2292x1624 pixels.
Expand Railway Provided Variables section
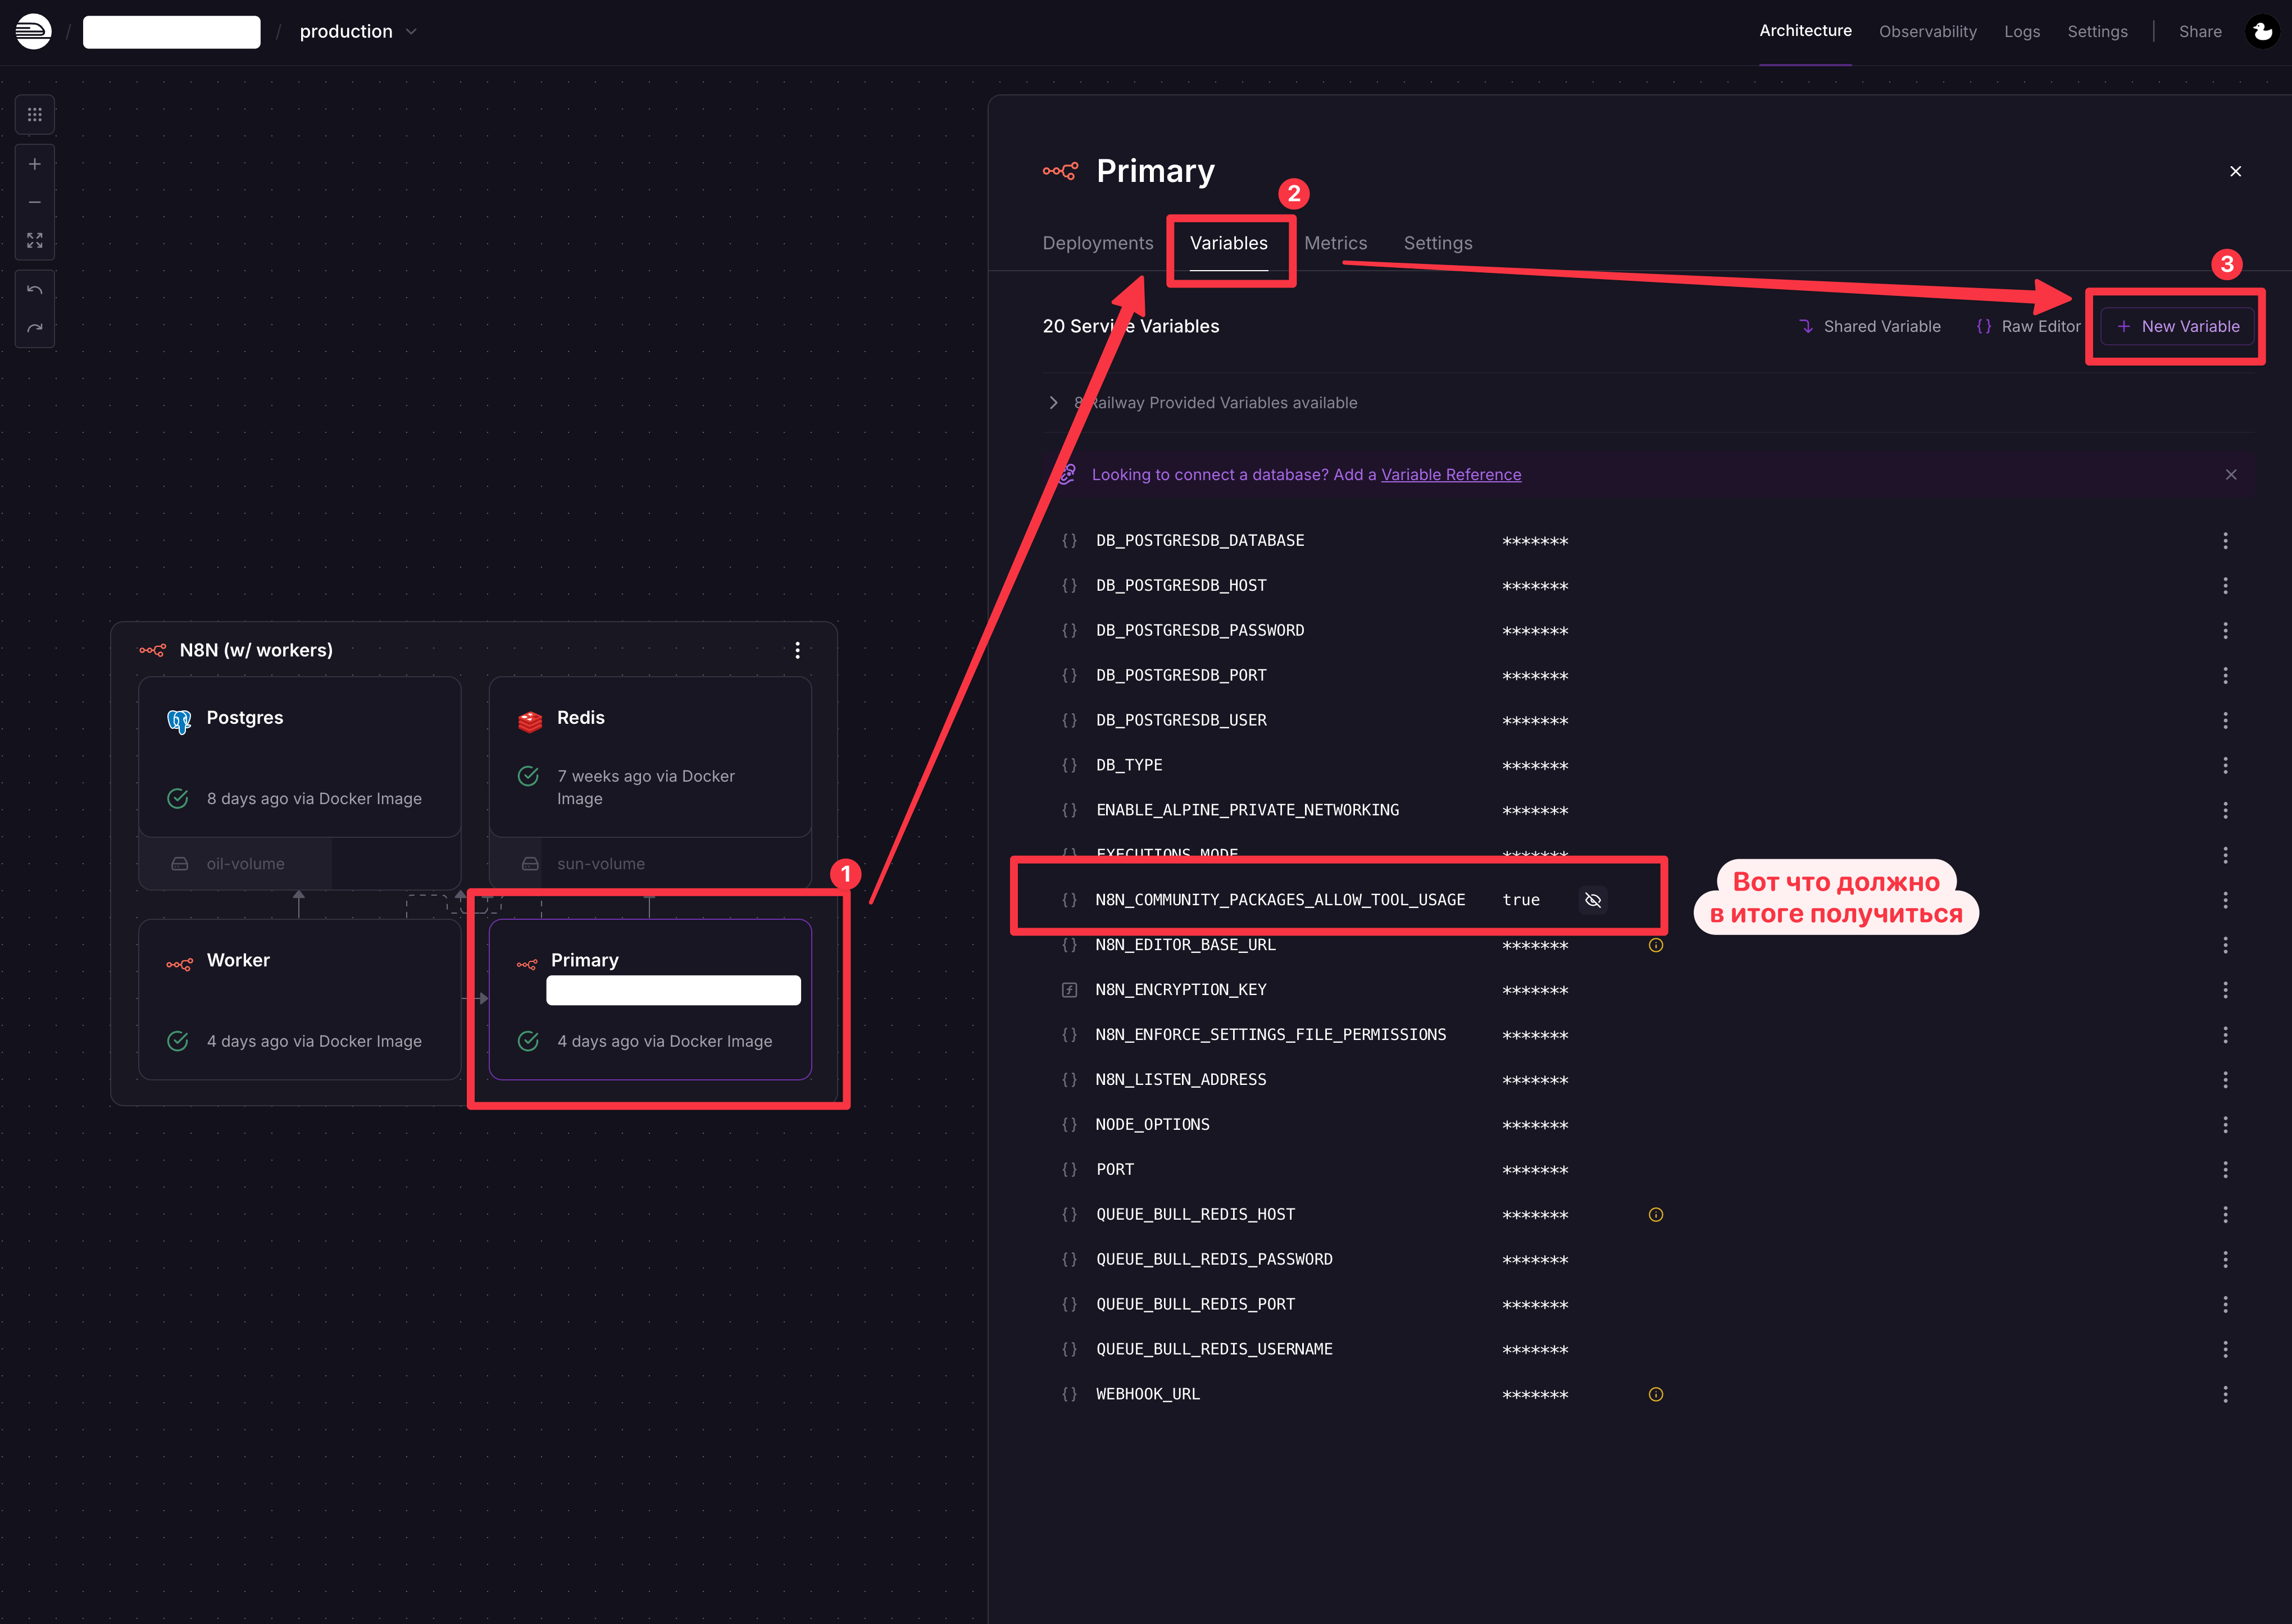click(x=1200, y=403)
